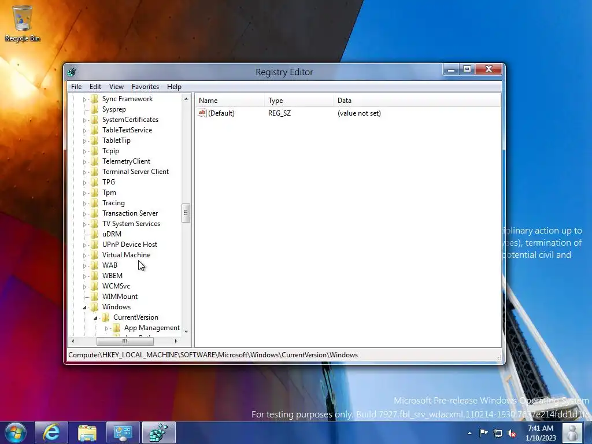The image size is (592, 444).
Task: Expand the Terminal Server Client key
Action: point(84,172)
